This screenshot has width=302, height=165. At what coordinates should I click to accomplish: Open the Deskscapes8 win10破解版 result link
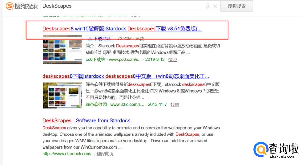tap(122, 29)
